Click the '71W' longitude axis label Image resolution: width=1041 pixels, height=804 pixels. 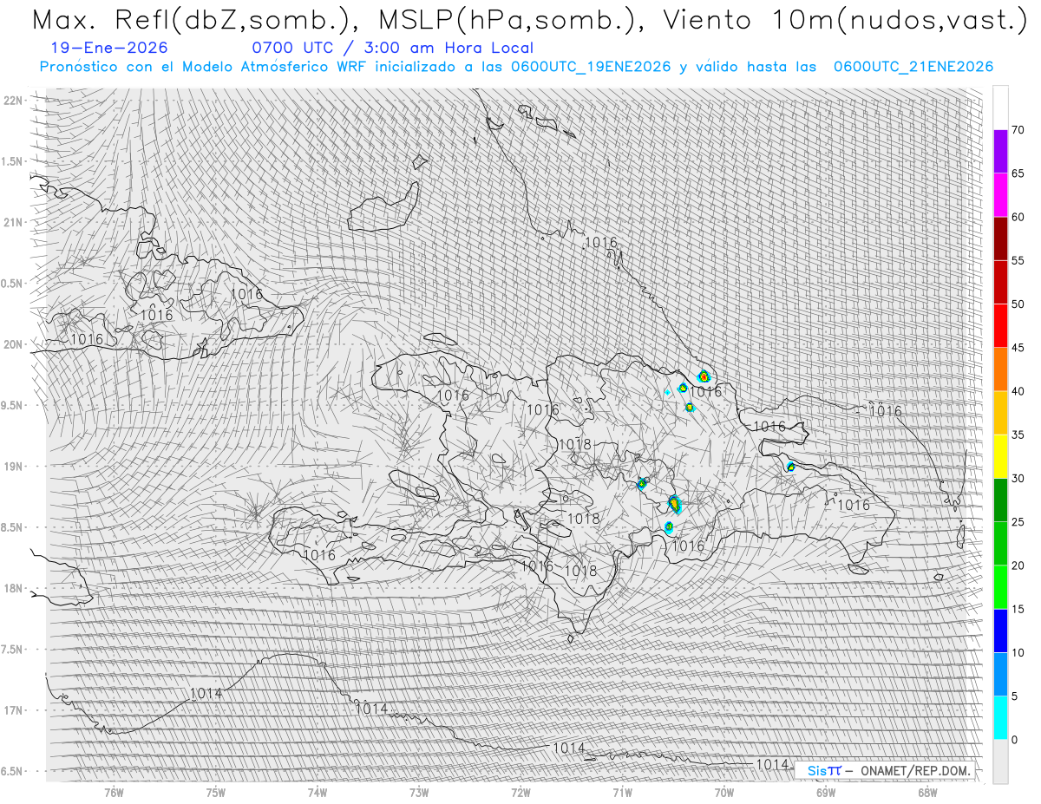(x=622, y=792)
